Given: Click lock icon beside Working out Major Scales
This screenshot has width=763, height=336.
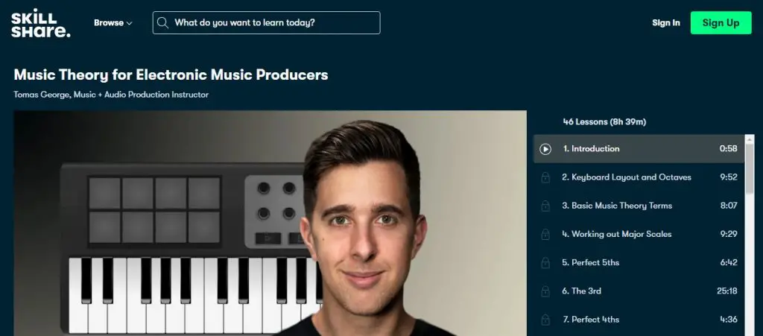Looking at the screenshot, I should [x=545, y=235].
